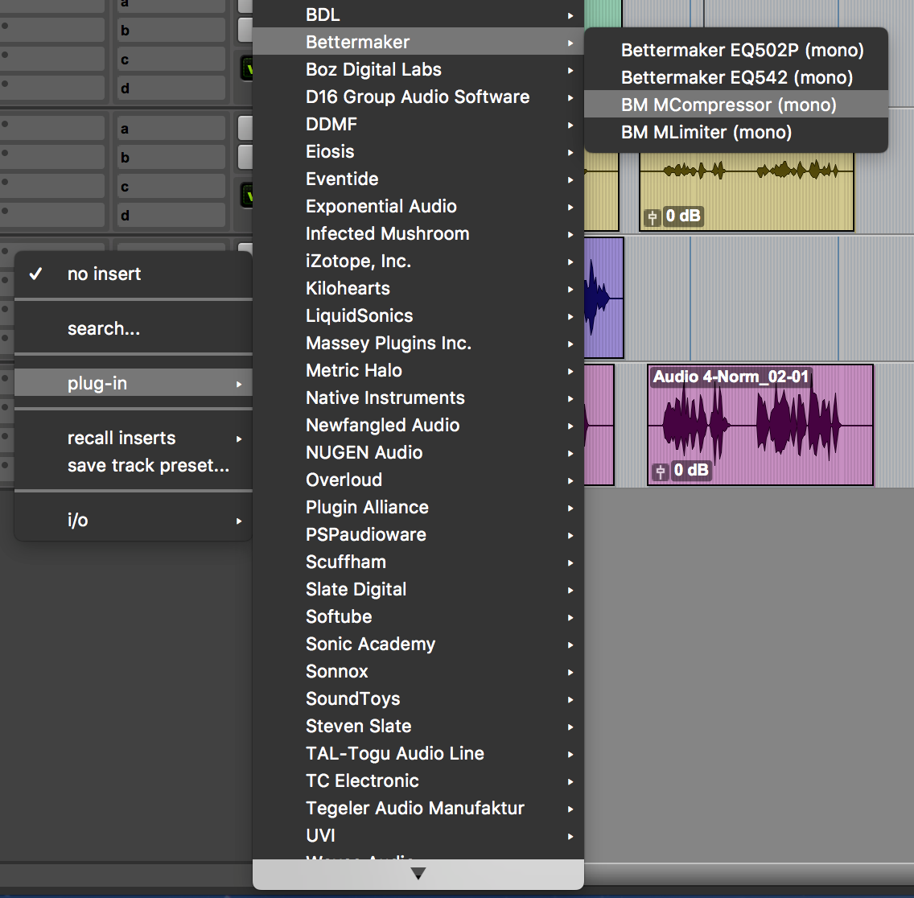Show Exponential Audio plug-ins
Viewport: 914px width, 898px height.
pos(418,207)
